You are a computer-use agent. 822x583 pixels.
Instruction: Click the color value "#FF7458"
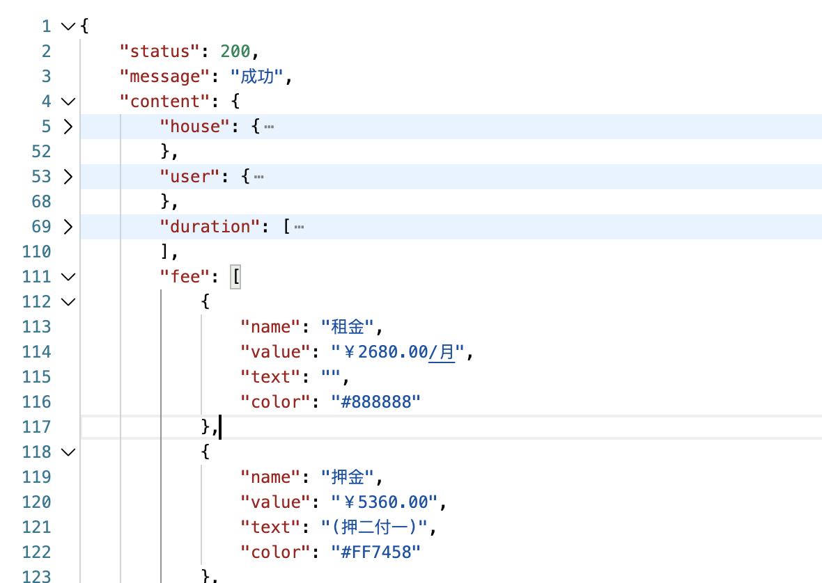376,552
